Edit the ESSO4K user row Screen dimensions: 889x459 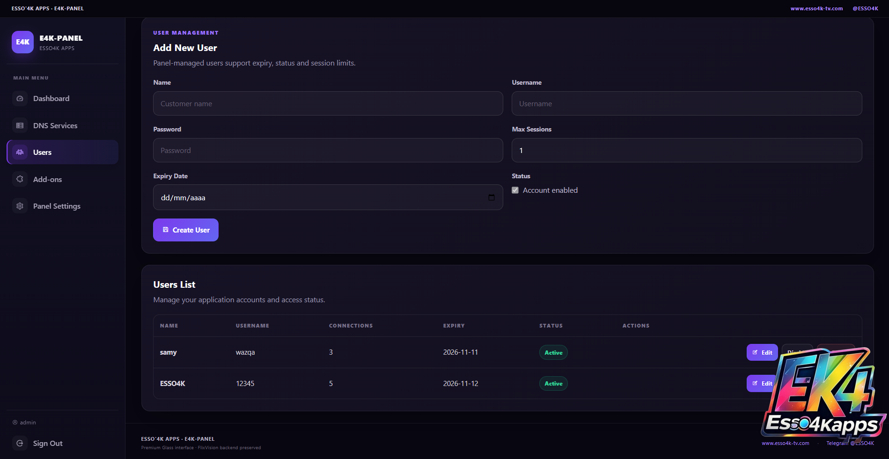click(760, 383)
